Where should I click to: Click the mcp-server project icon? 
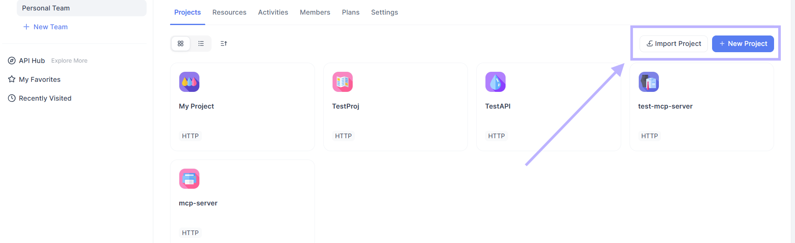coord(189,179)
